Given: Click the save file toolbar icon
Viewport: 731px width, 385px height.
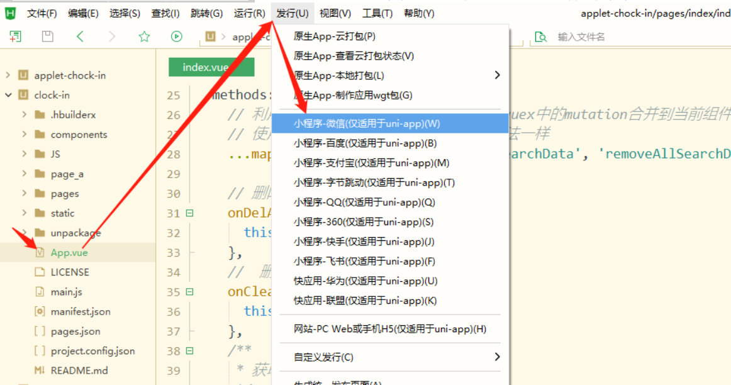Looking at the screenshot, I should pyautogui.click(x=48, y=36).
